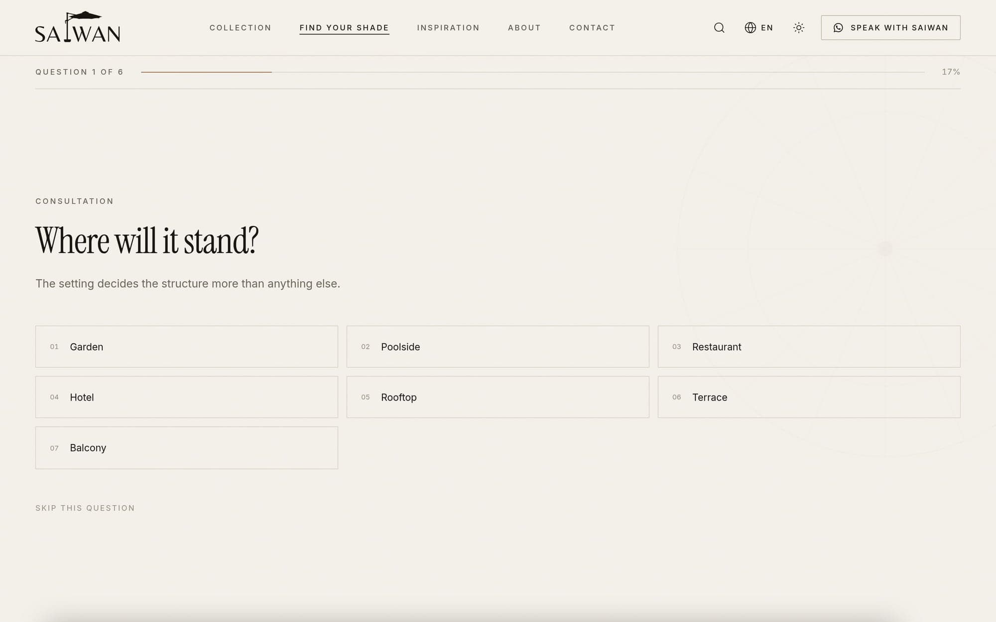Skip this question link
This screenshot has height=622, width=996.
tap(85, 508)
